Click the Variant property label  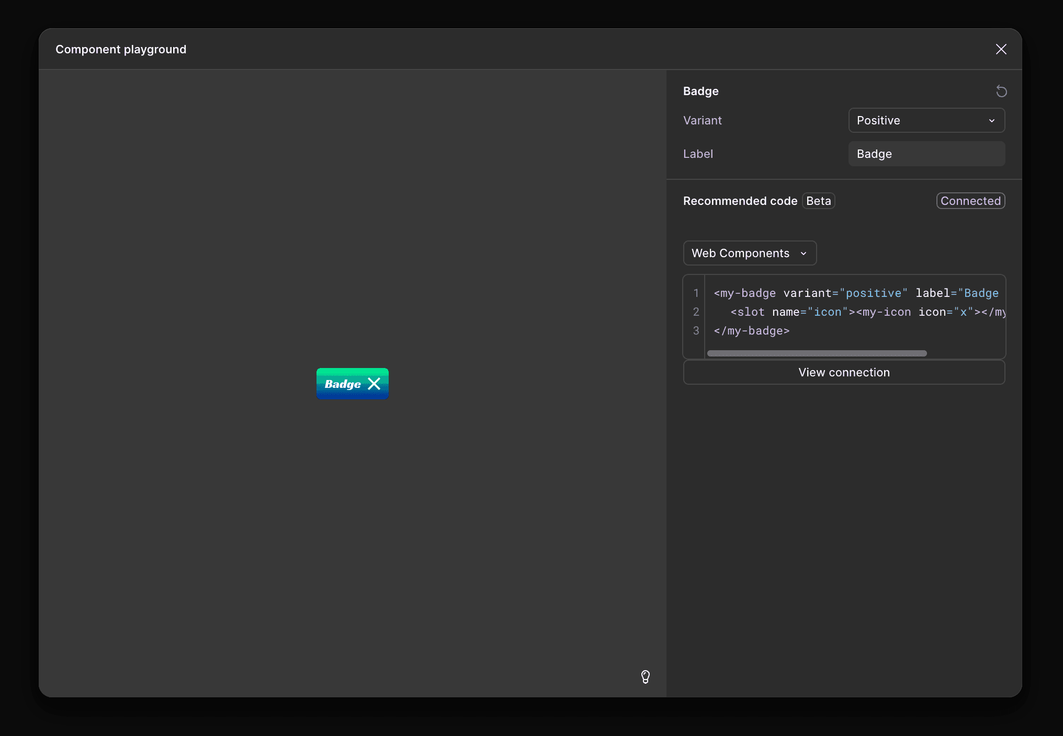pyautogui.click(x=702, y=120)
